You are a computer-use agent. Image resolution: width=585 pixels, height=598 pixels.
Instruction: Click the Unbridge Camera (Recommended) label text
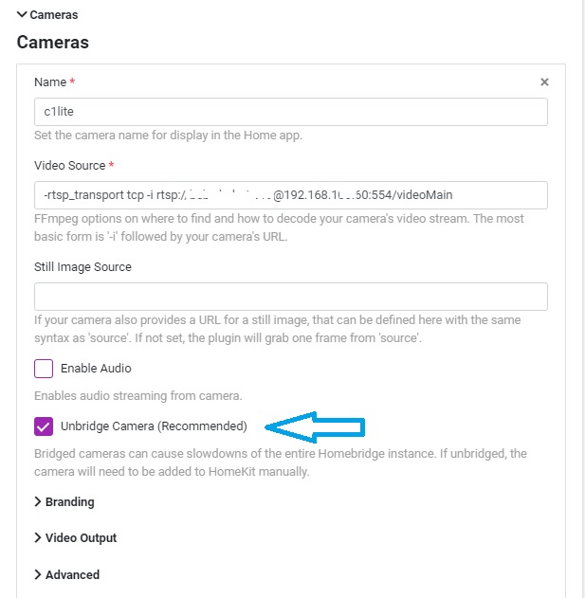point(154,426)
